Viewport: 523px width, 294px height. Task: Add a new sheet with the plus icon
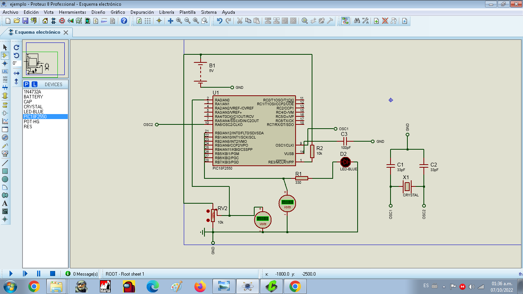pyautogui.click(x=377, y=21)
